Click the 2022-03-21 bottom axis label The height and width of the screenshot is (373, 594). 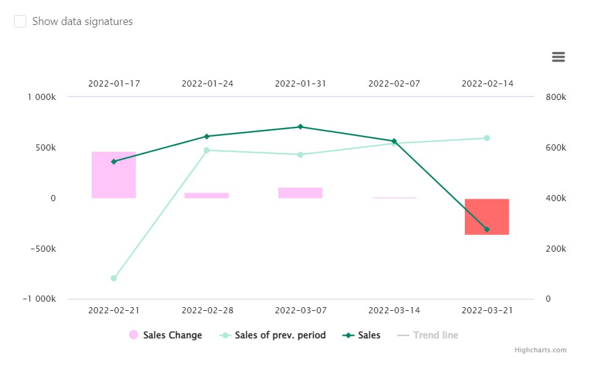click(x=487, y=310)
